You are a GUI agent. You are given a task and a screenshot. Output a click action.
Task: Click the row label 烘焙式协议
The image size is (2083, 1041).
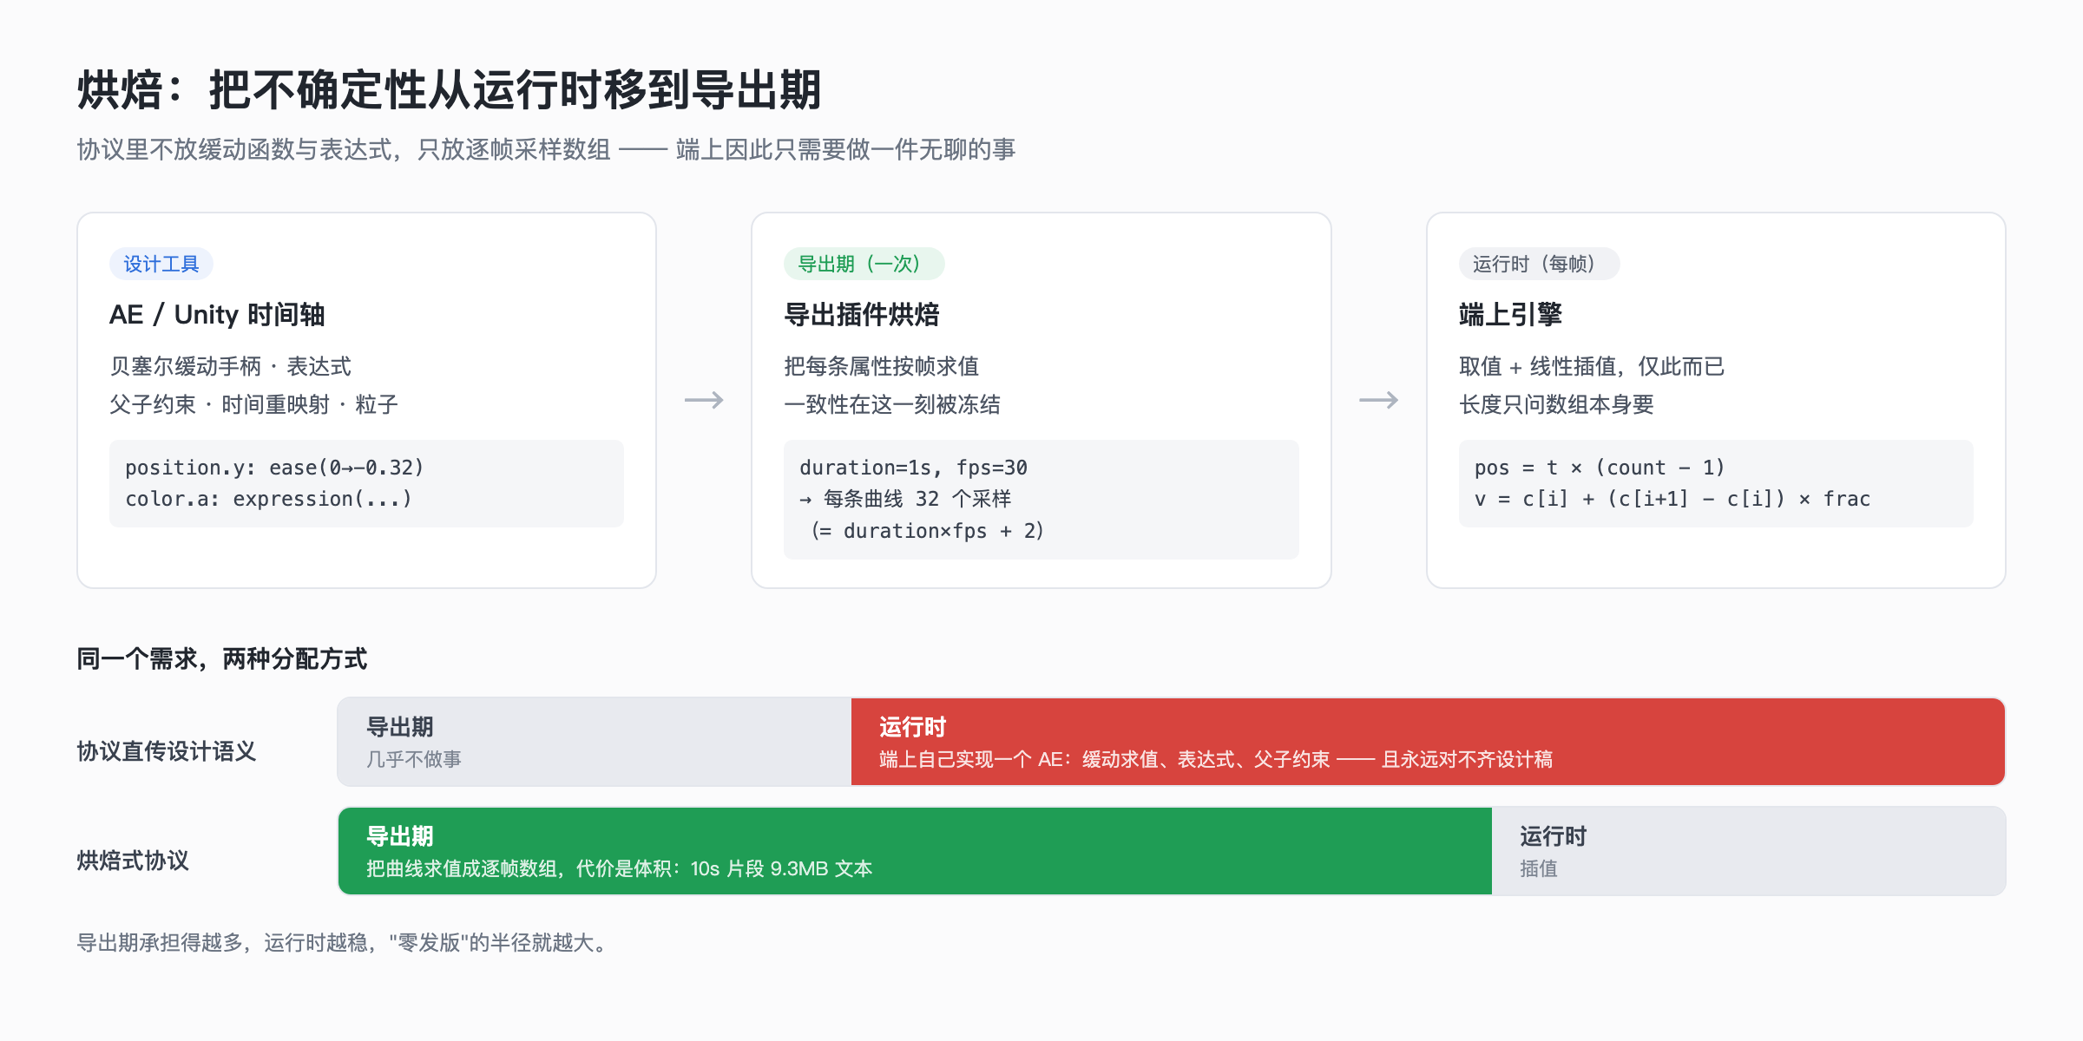click(133, 860)
